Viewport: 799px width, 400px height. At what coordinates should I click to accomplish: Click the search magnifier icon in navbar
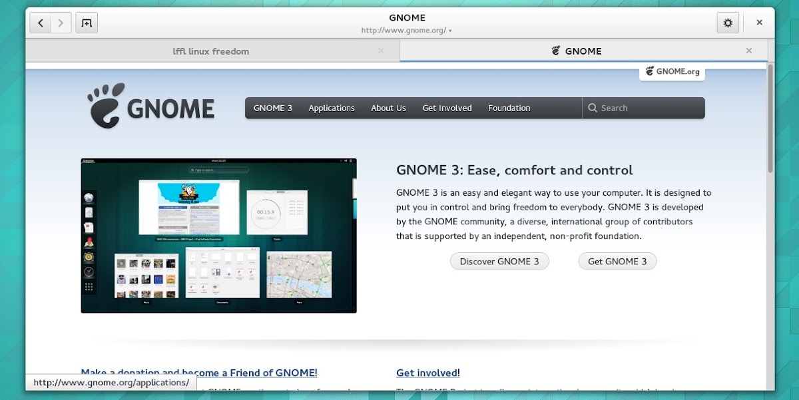pos(593,108)
